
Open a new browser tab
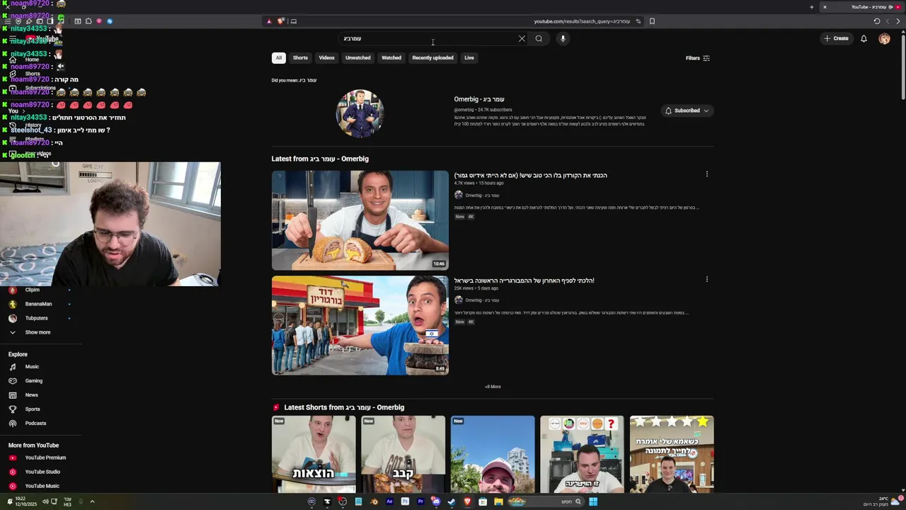pyautogui.click(x=812, y=7)
